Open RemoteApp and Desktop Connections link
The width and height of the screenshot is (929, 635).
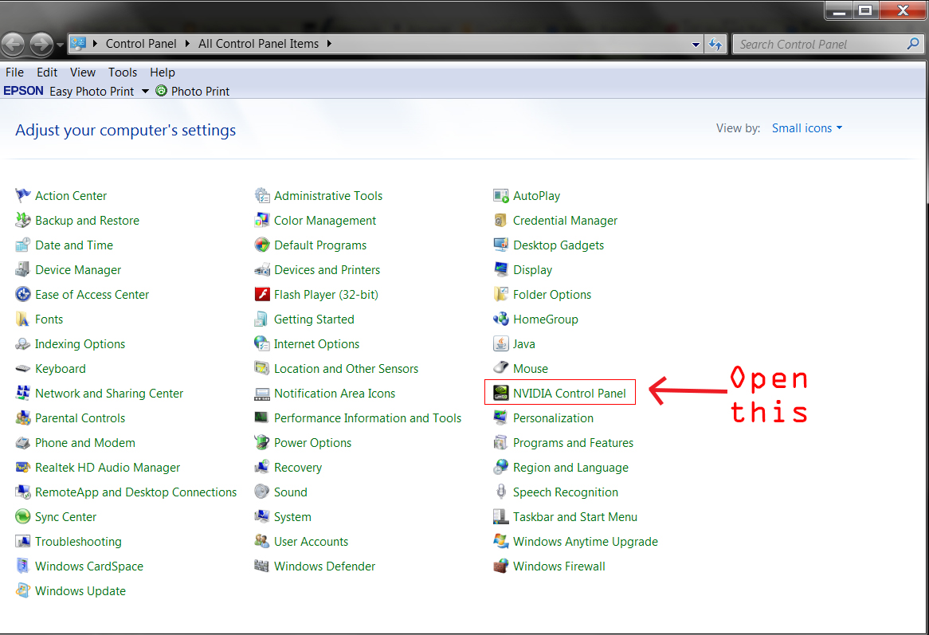tap(135, 492)
